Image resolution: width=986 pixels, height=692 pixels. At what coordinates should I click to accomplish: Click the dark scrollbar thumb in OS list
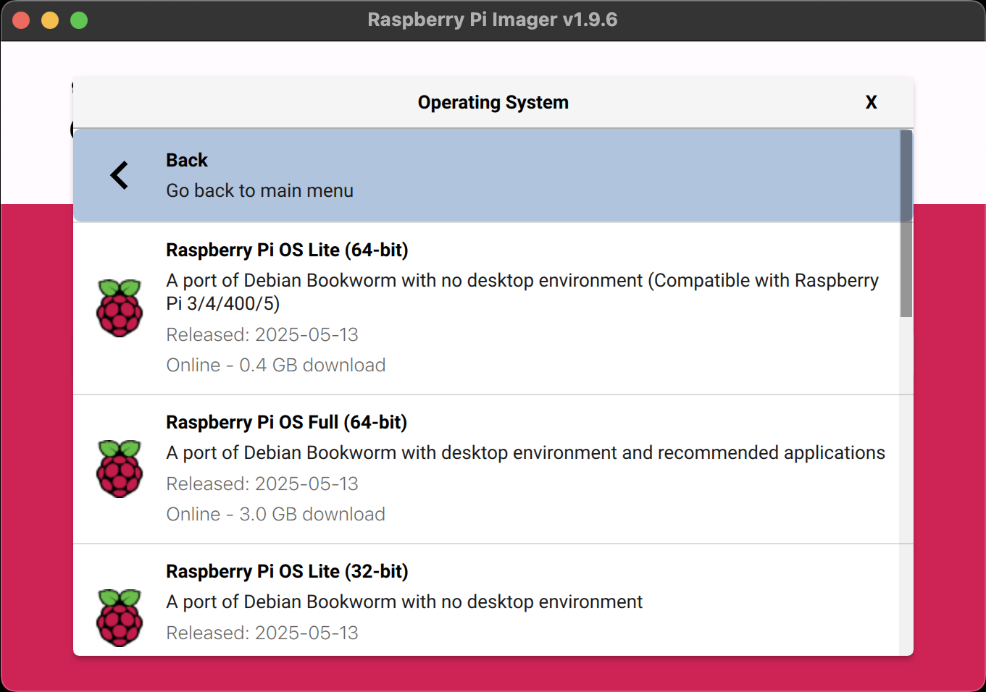pos(906,223)
